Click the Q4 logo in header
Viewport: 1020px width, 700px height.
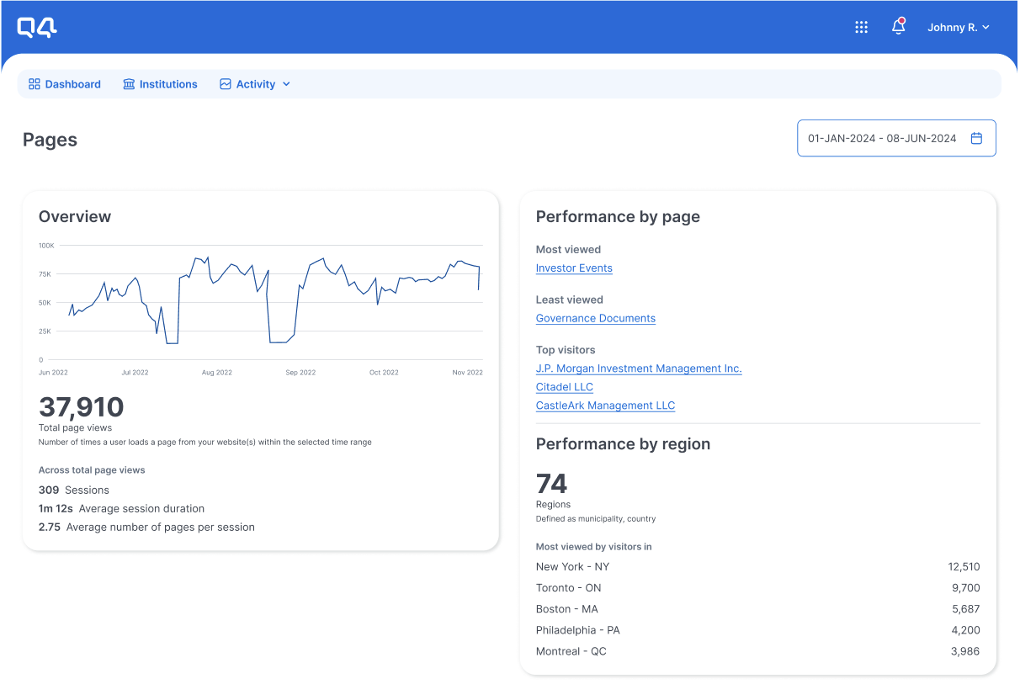click(37, 28)
